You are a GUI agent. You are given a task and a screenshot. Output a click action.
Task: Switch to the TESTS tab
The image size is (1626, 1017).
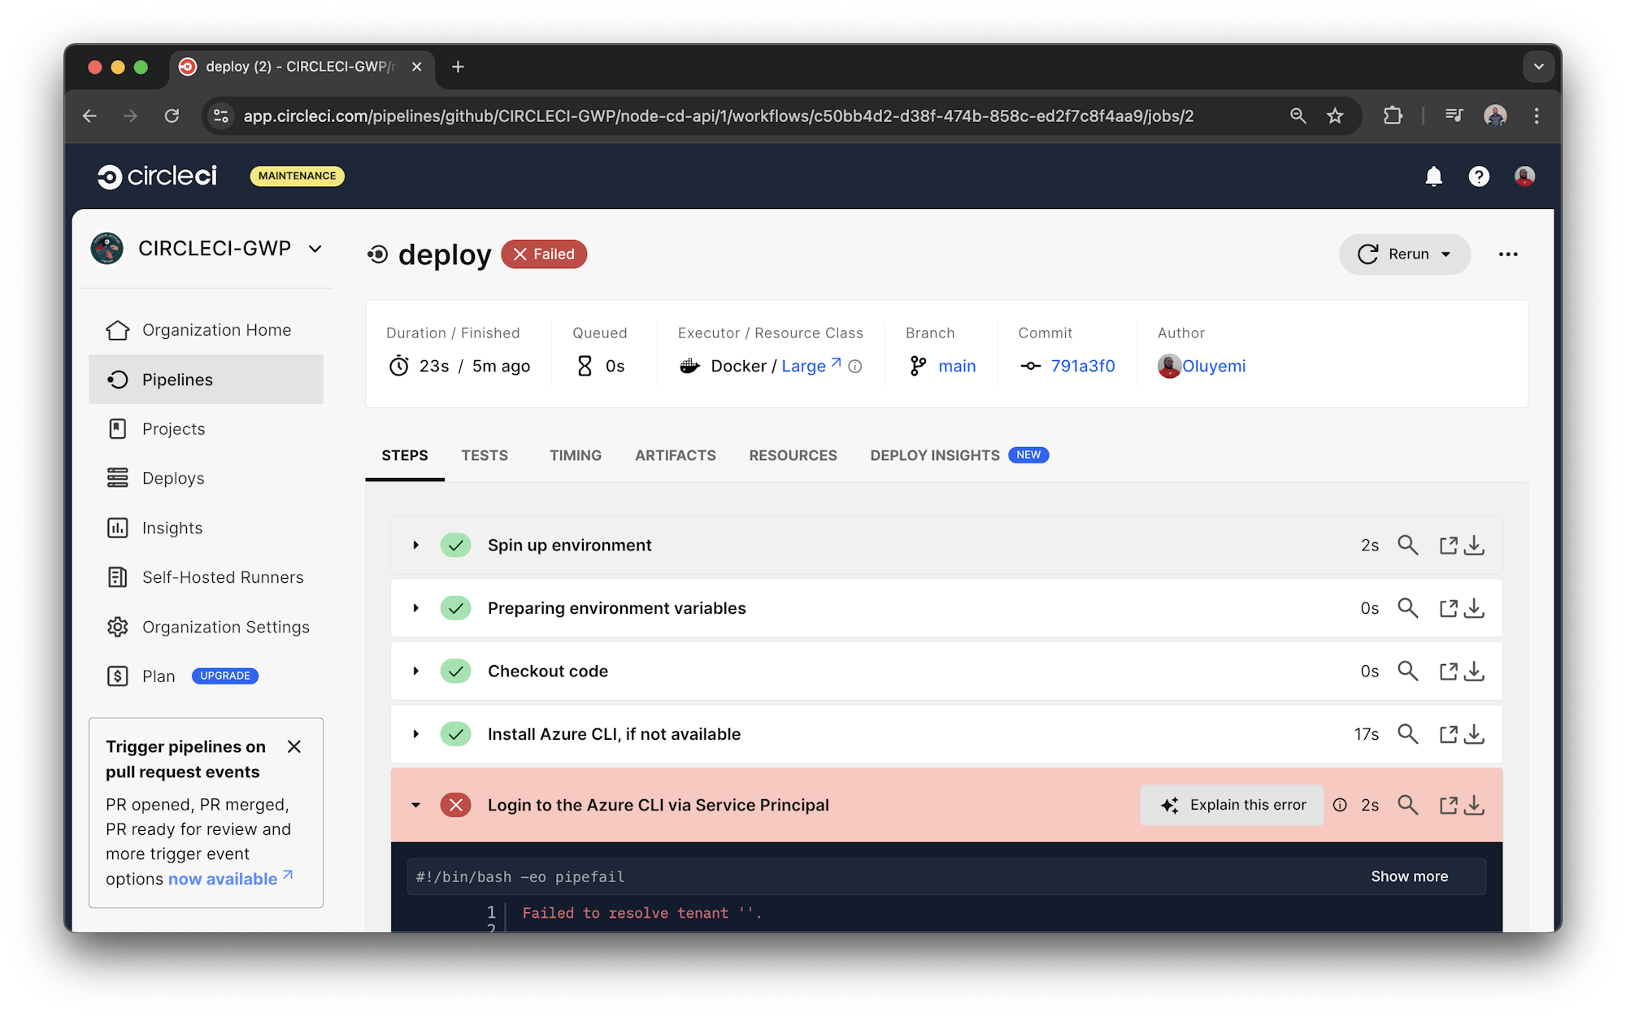click(x=485, y=455)
